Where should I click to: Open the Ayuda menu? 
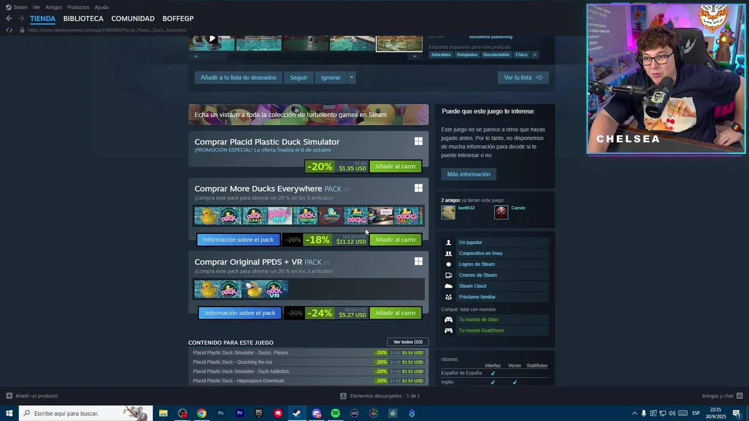coord(101,7)
